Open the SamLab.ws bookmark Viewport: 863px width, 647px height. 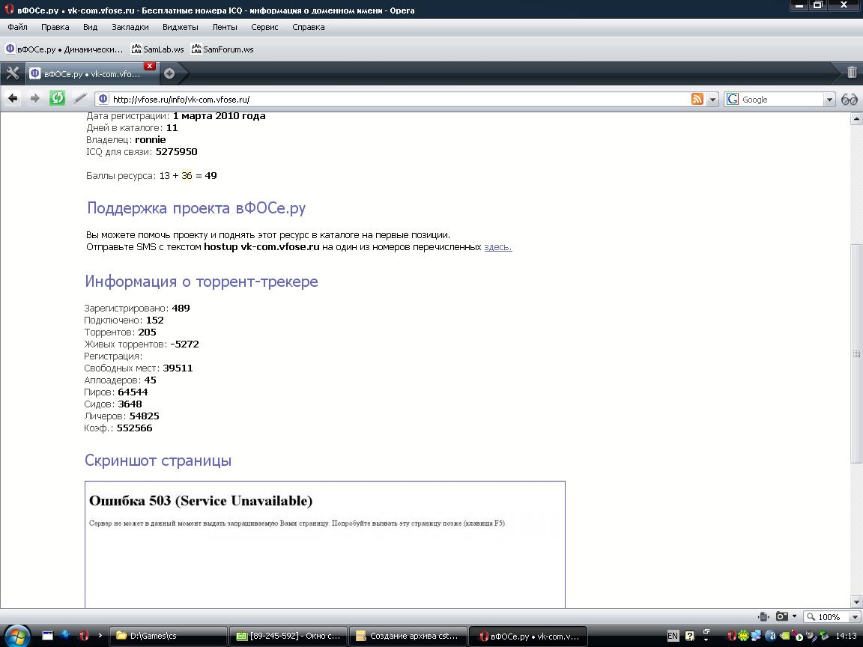pyautogui.click(x=157, y=49)
